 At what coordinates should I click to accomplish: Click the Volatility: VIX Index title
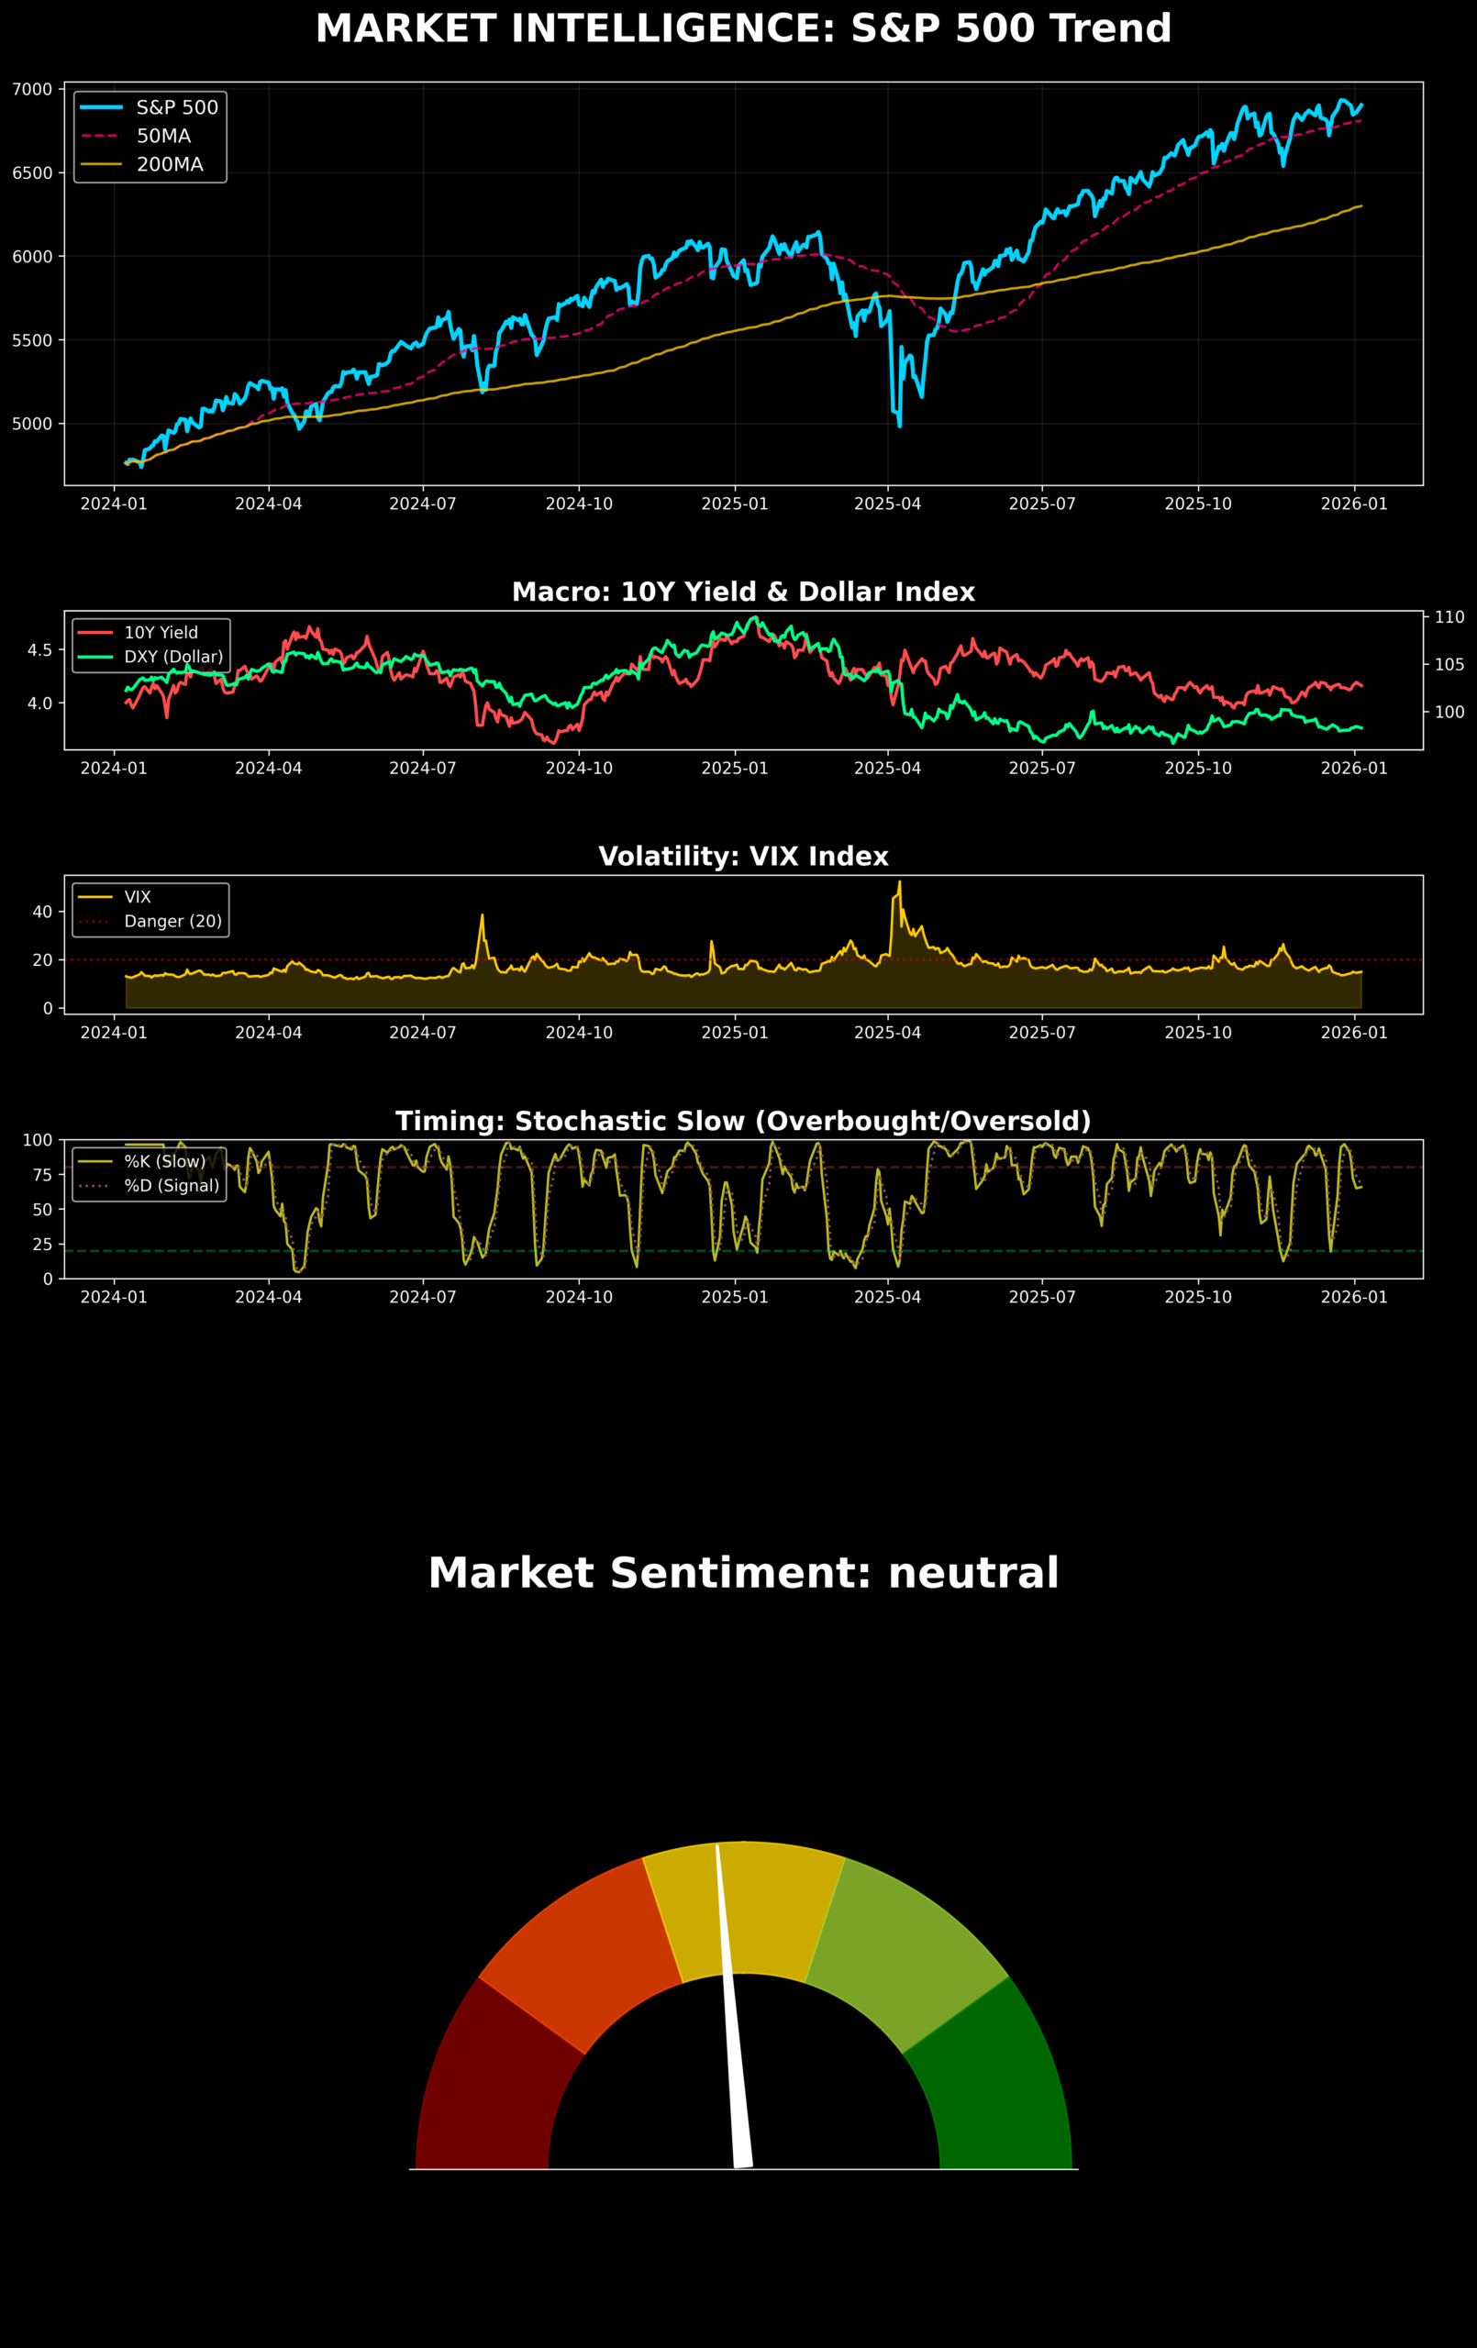coord(743,856)
